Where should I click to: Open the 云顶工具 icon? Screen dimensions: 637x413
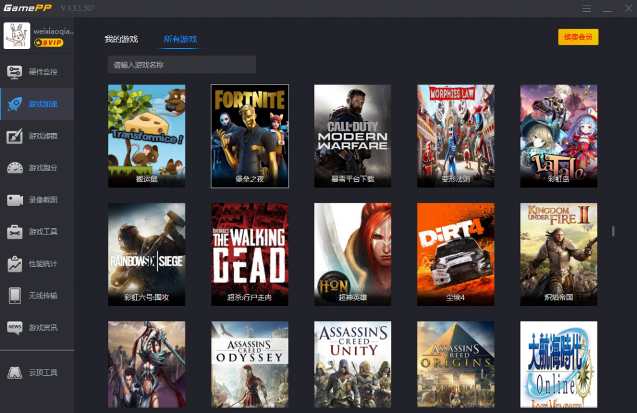(15, 373)
